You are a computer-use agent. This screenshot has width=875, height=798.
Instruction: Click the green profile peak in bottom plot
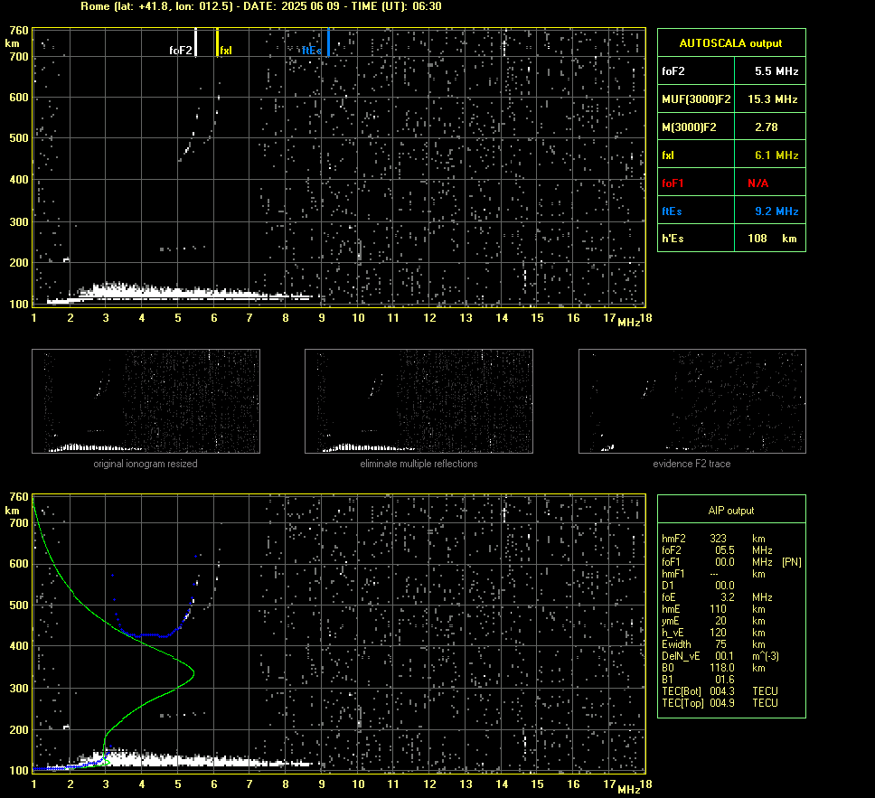click(x=193, y=673)
